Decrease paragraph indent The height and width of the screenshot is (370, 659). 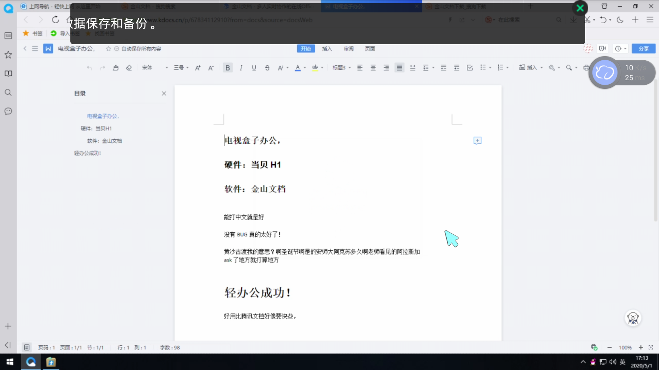pos(443,68)
